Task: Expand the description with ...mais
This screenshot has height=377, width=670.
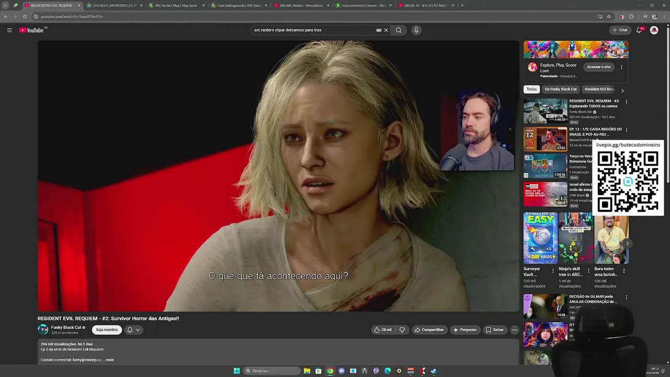Action: click(x=108, y=360)
